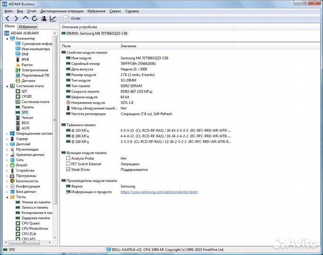The height and width of the screenshot is (255, 323).
Task: Click the DirectX Xbox icon
Action: (12, 165)
